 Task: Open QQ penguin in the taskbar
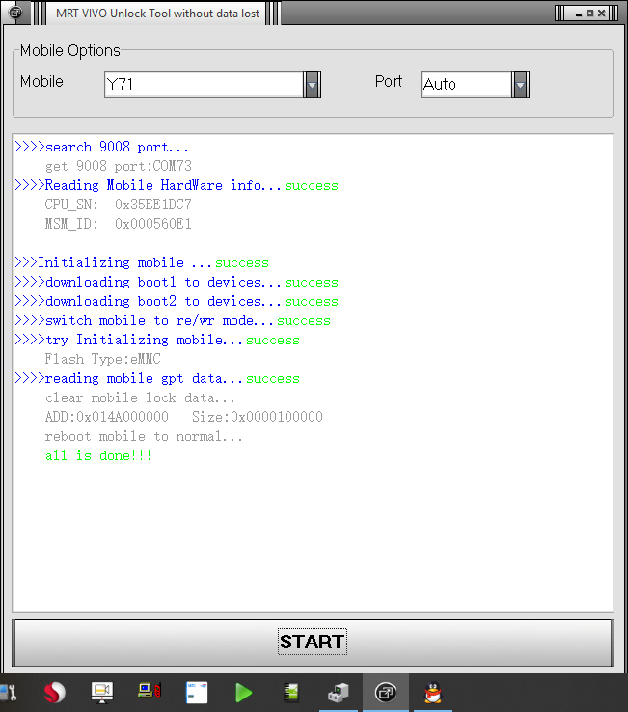pos(433,693)
